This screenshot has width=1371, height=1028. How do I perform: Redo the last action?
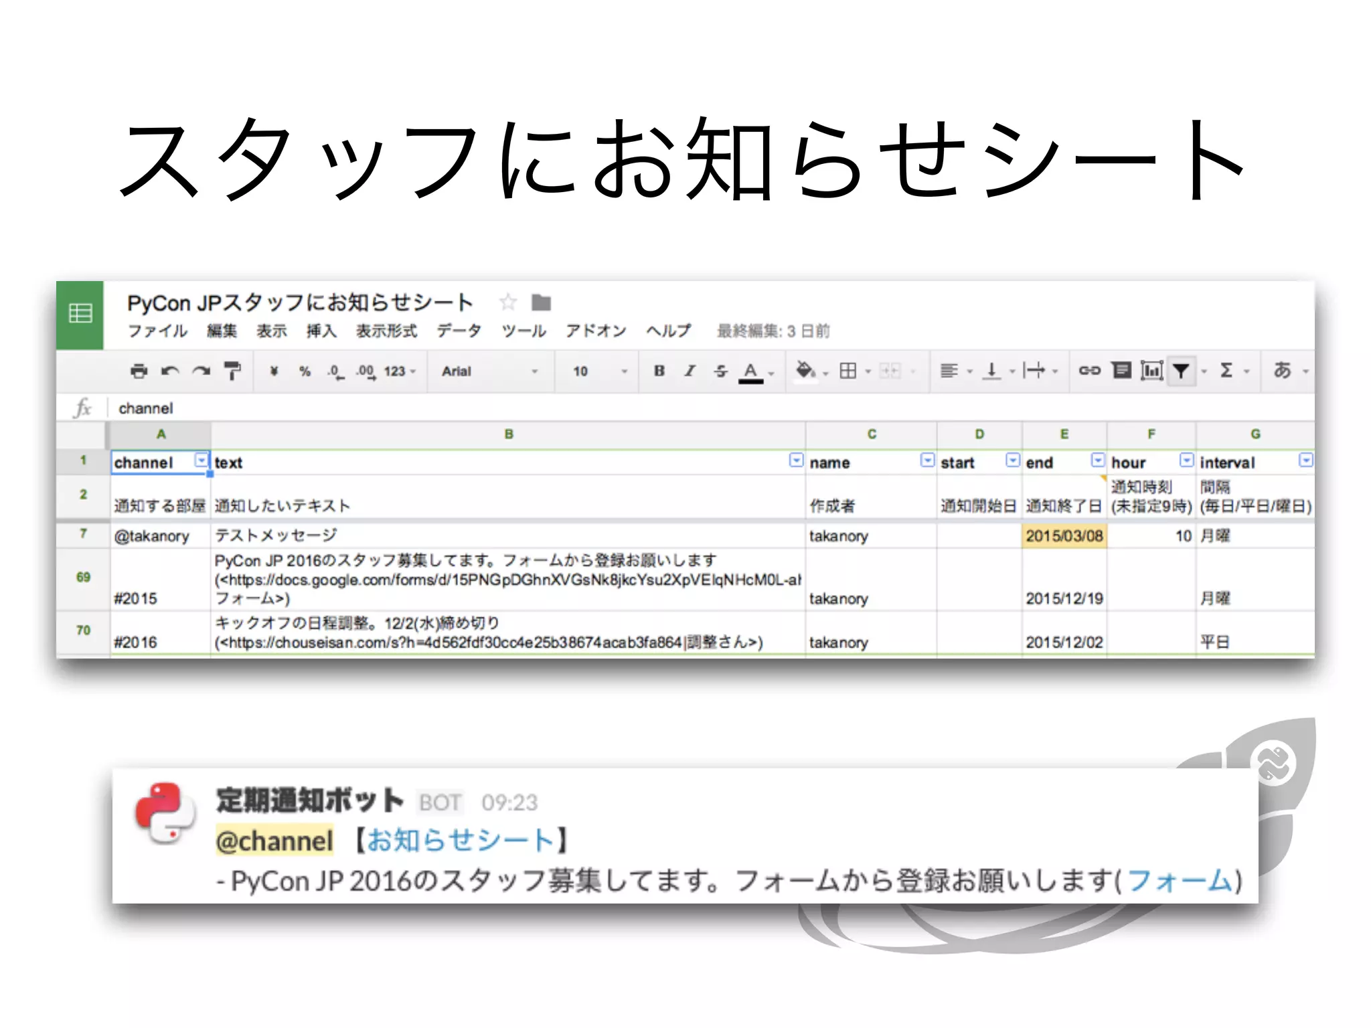[x=201, y=371]
